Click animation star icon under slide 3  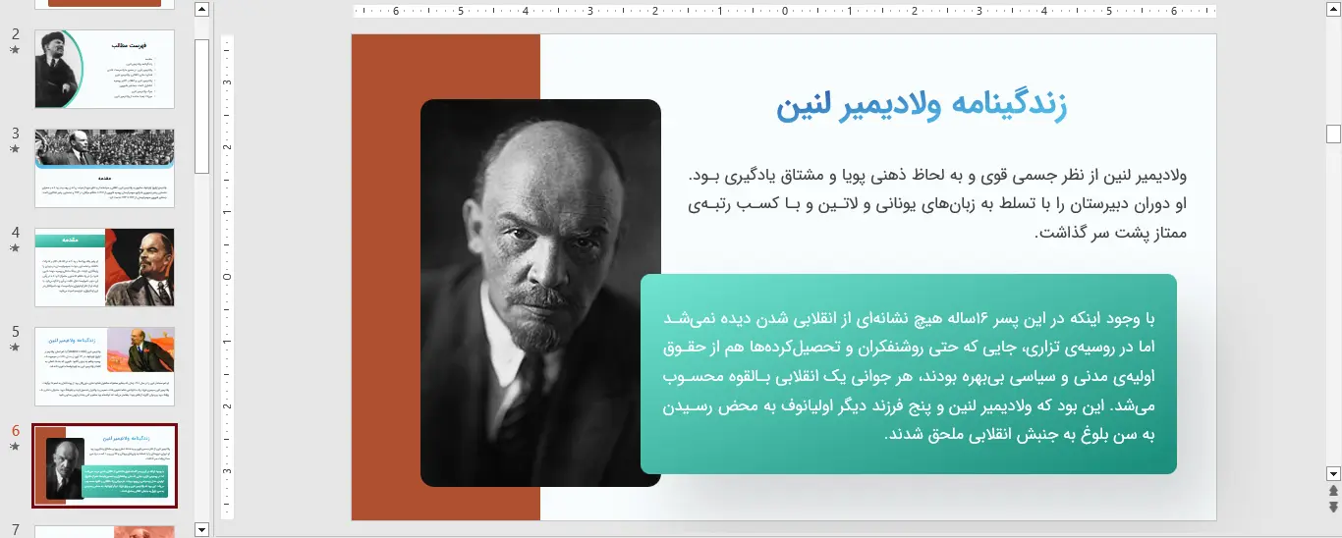(15, 149)
